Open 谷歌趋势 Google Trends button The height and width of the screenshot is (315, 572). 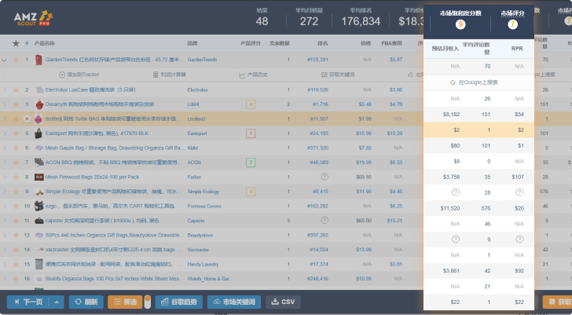coord(179,302)
